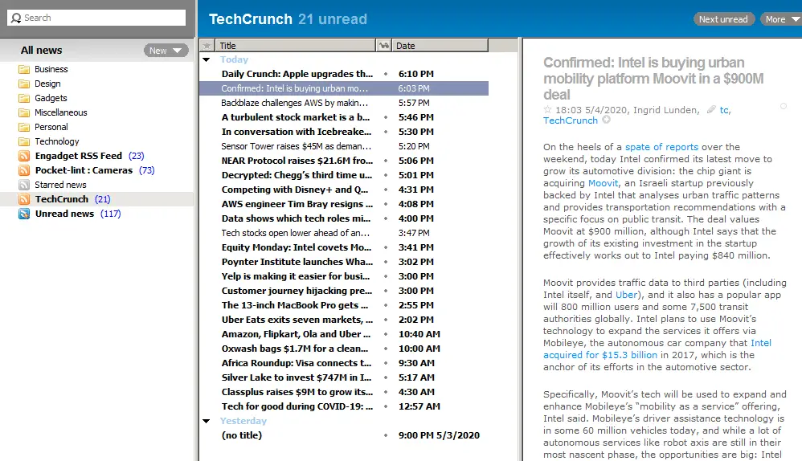Select the Design folder
Image resolution: width=802 pixels, height=461 pixels.
[47, 84]
